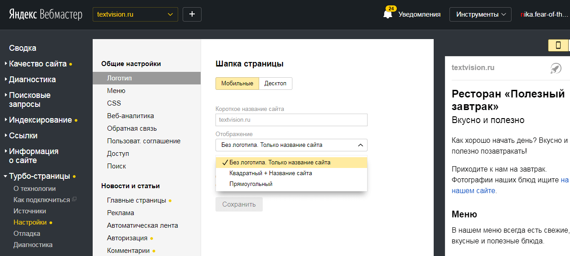This screenshot has width=570, height=256.
Task: Open the Инструменты dropdown menu
Action: (480, 14)
